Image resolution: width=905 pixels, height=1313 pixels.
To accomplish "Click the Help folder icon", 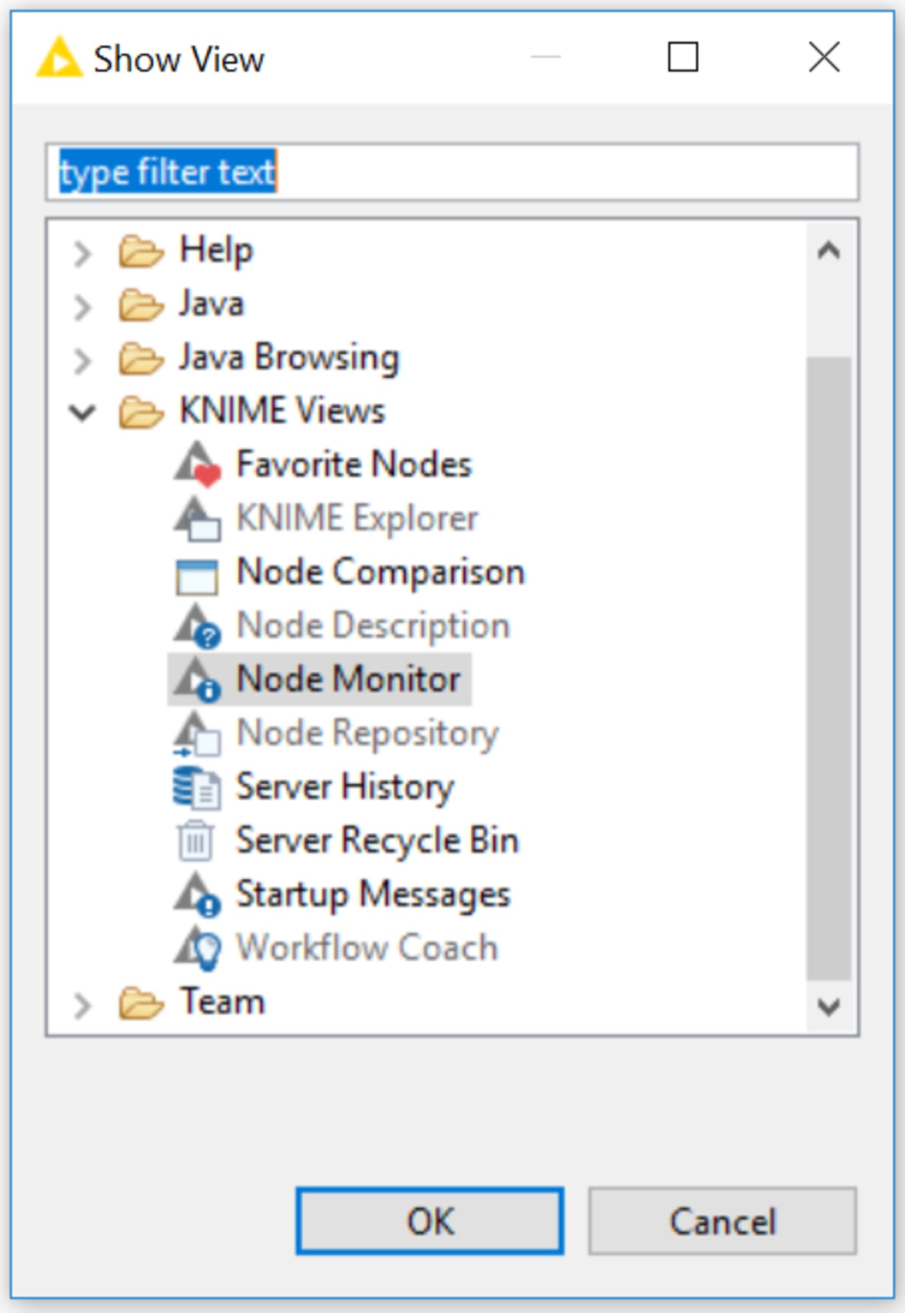I will [141, 252].
